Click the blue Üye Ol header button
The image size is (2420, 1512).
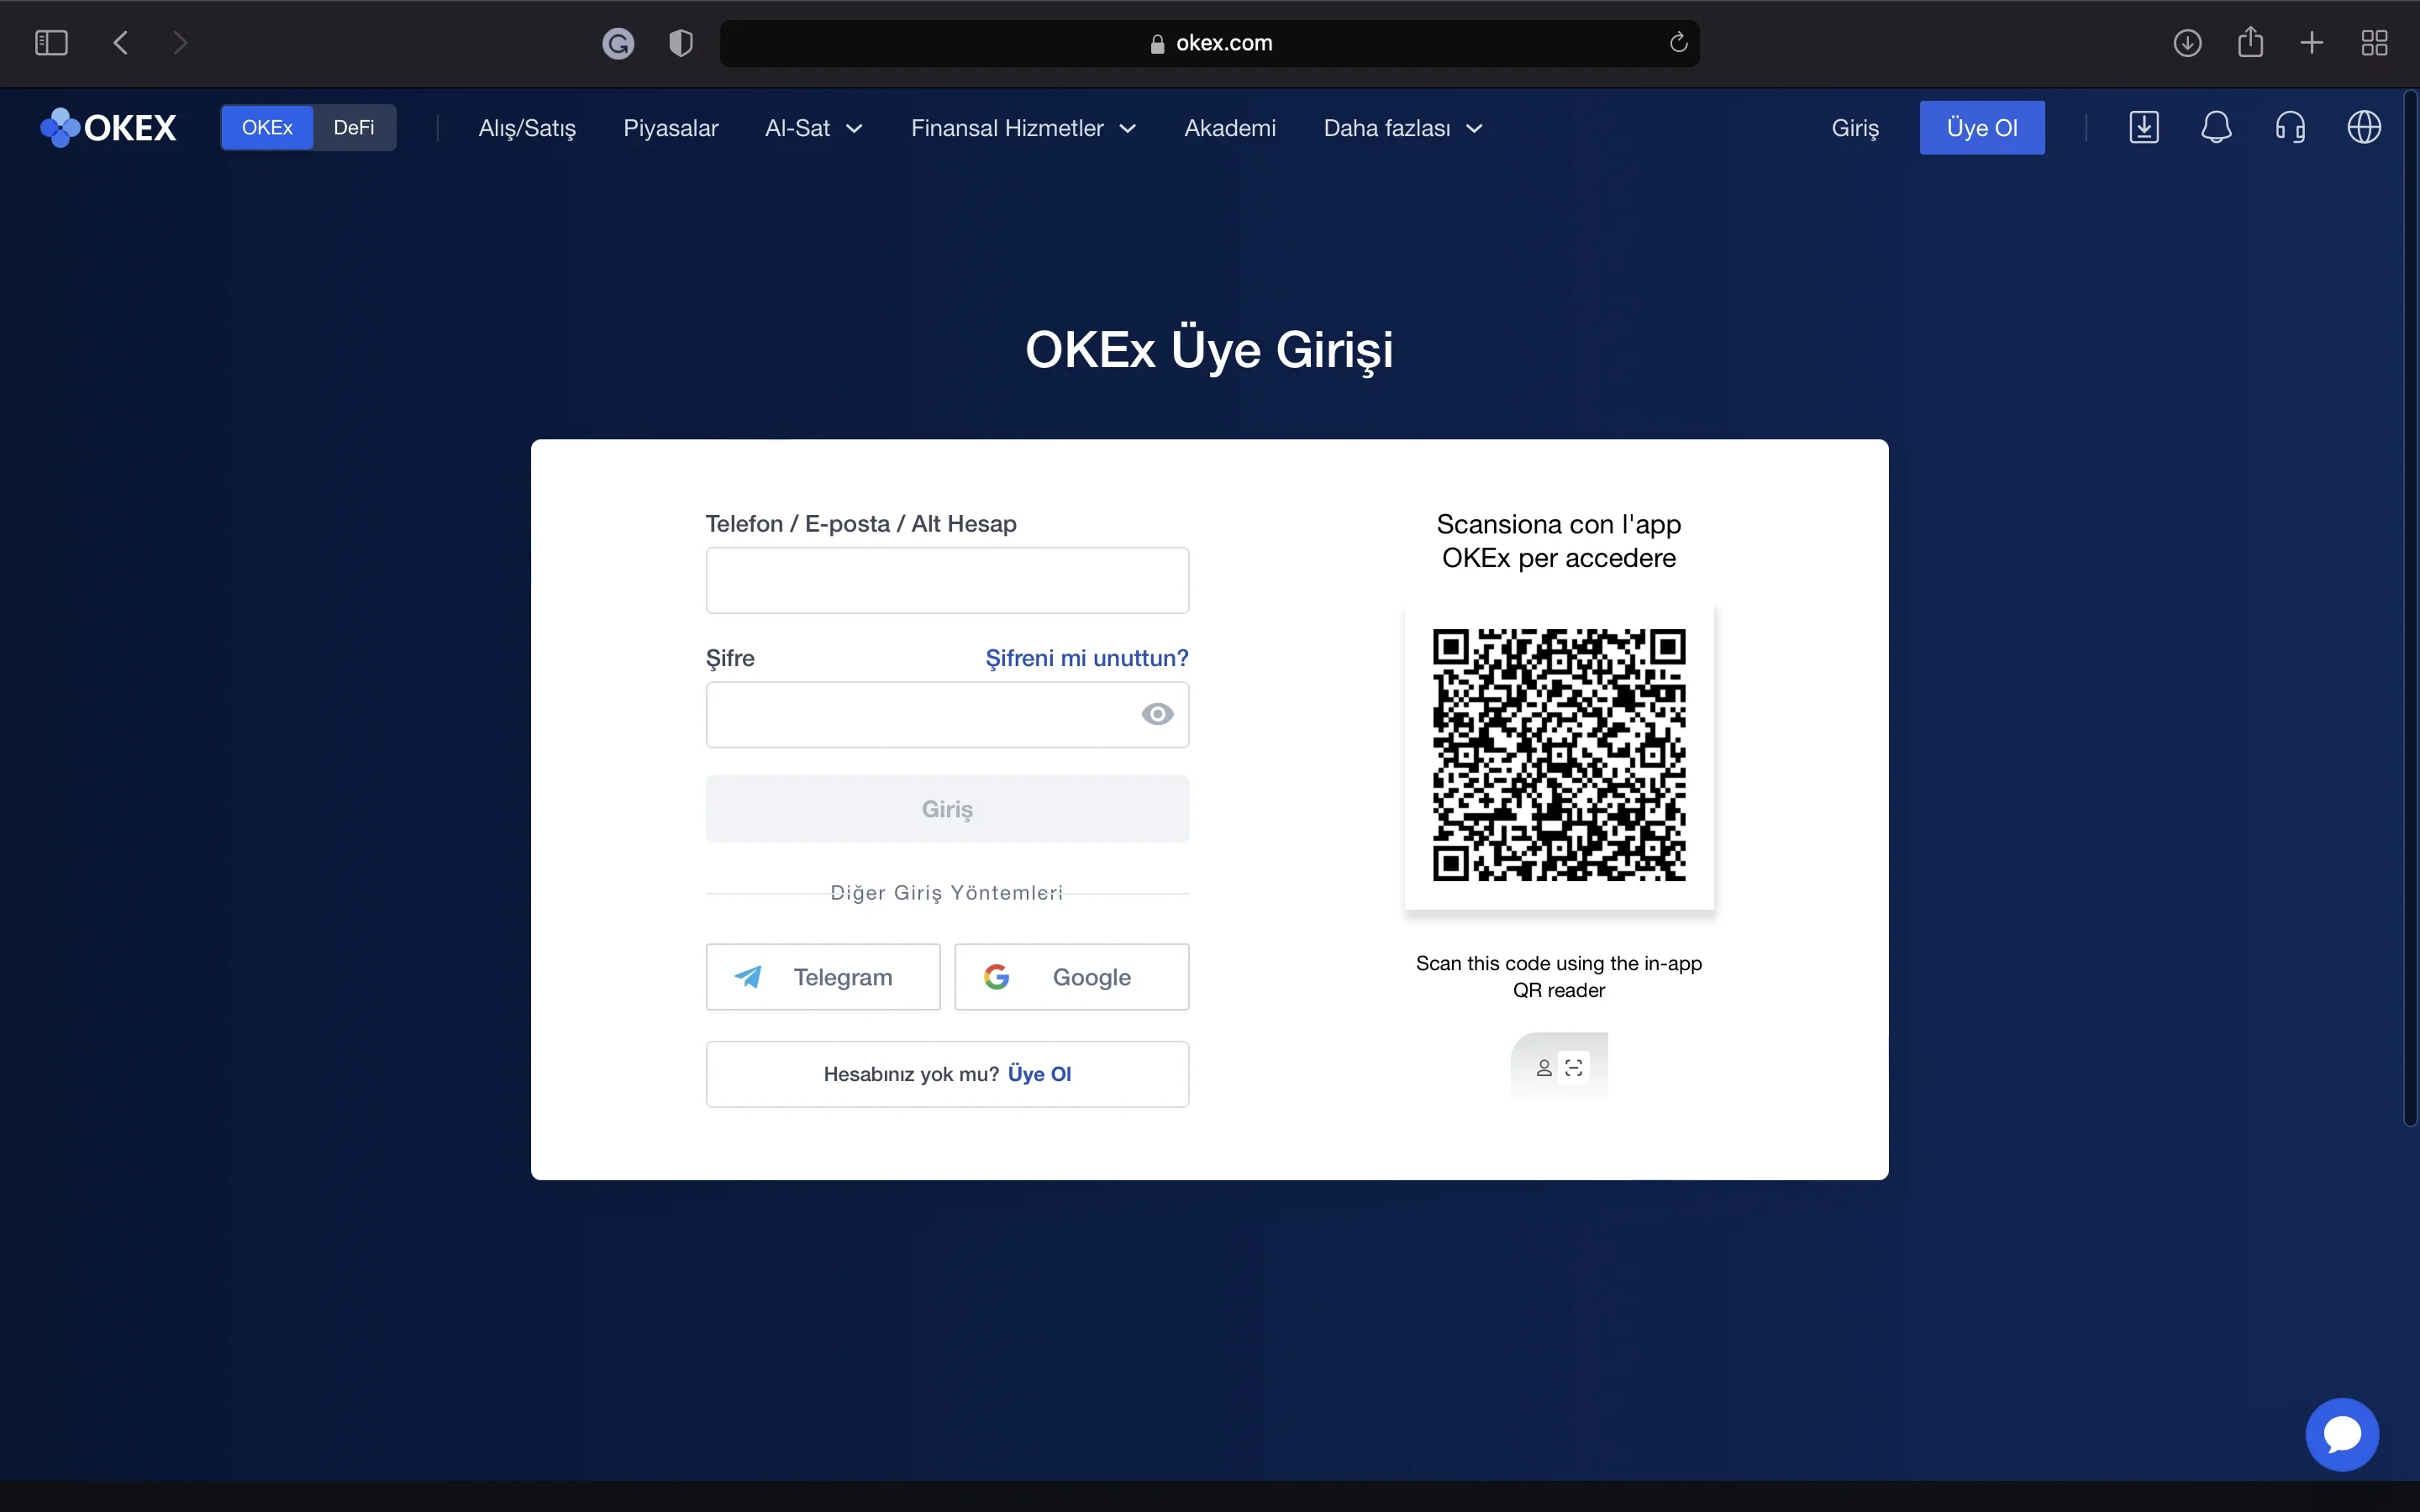point(1982,128)
